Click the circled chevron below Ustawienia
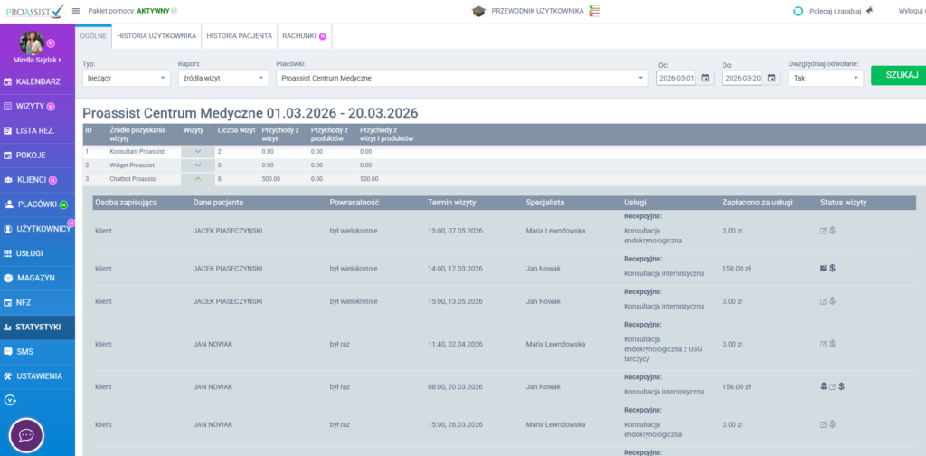 [10, 399]
